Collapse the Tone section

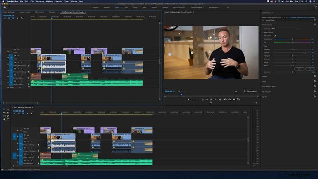coord(263,46)
